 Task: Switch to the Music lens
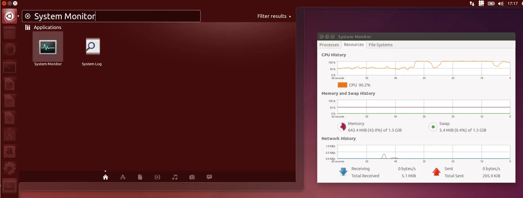[x=175, y=177]
